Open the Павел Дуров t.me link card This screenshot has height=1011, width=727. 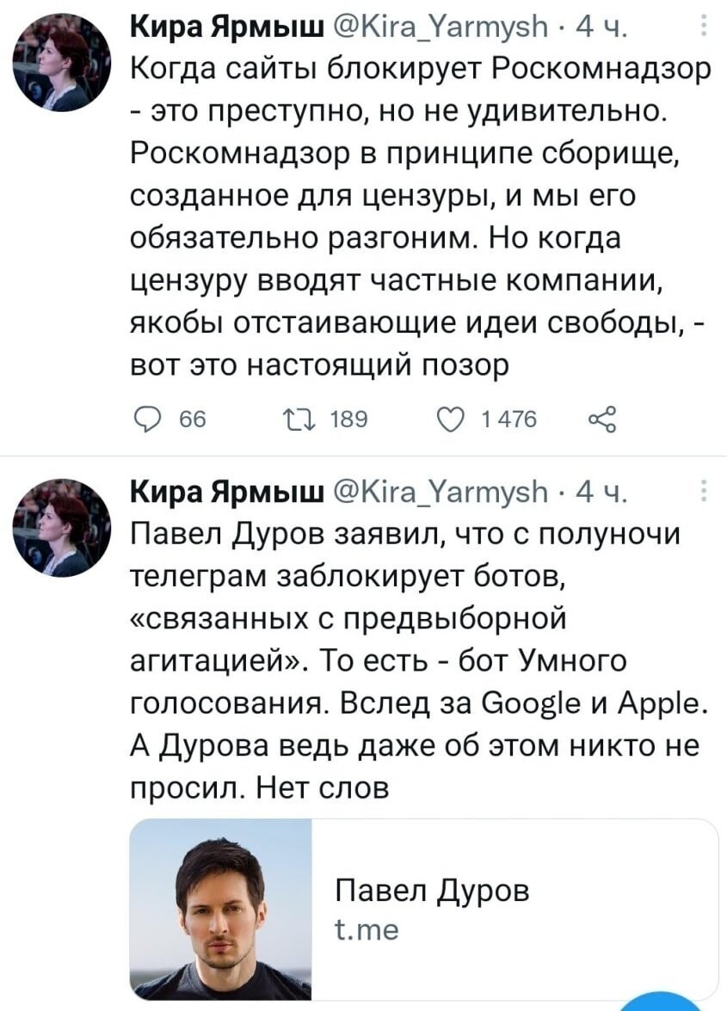pos(424,910)
